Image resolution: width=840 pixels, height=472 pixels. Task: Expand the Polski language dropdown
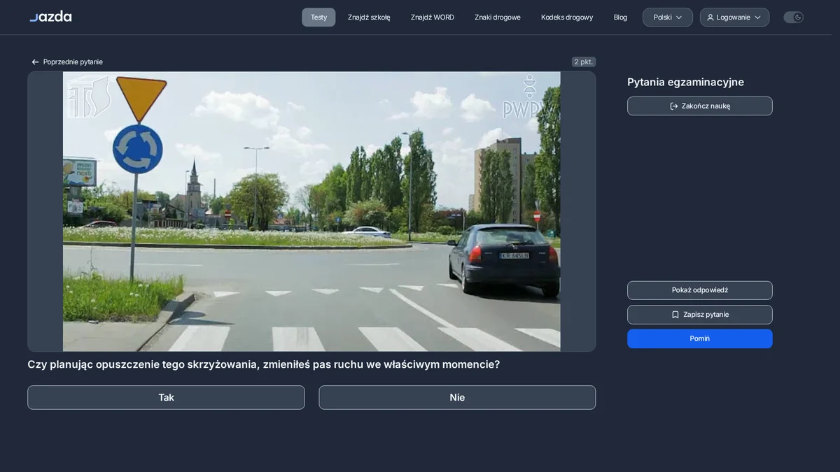click(668, 17)
